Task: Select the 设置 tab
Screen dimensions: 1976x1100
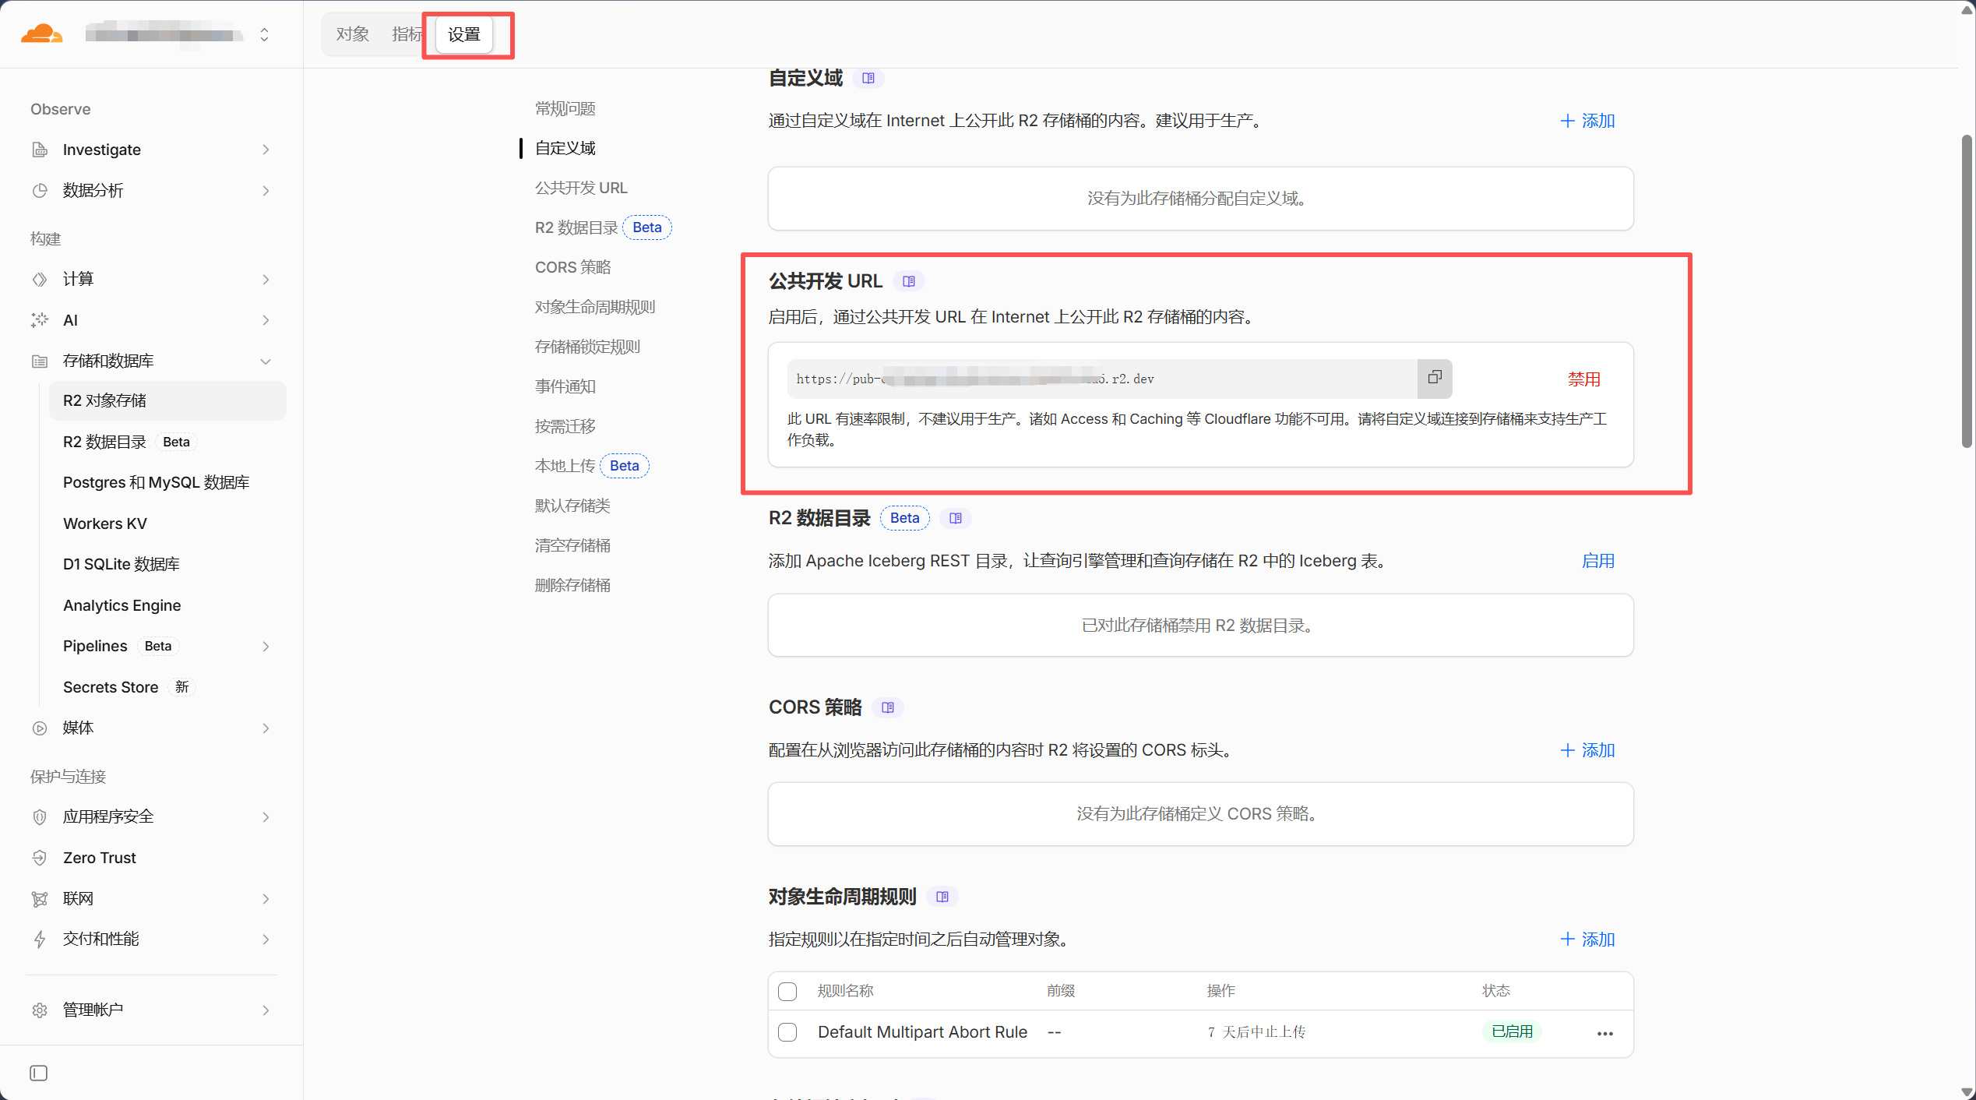Action: coord(464,34)
